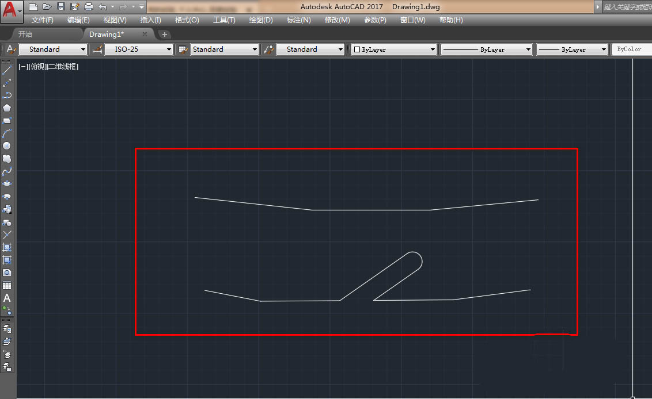Viewport: 652px width, 399px height.
Task: Click the keyword search input field
Action: tap(627, 7)
